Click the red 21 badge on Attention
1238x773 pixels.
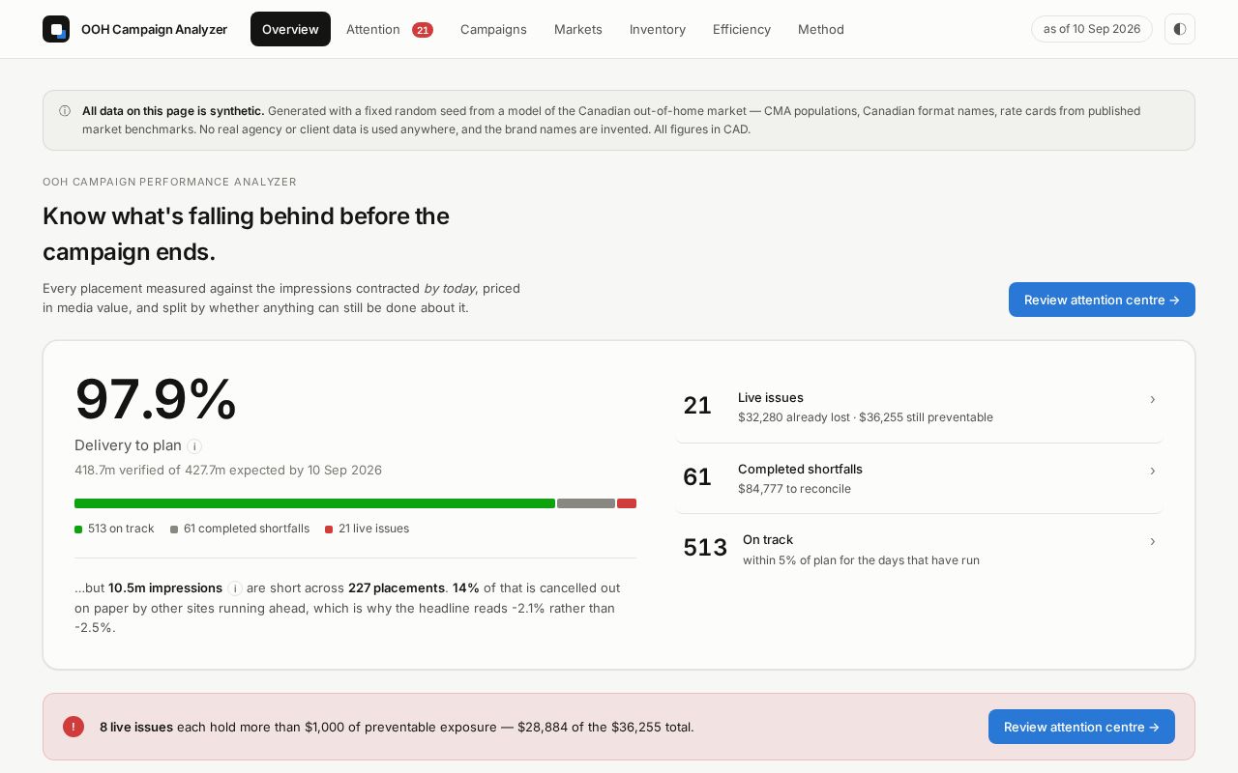click(x=423, y=30)
